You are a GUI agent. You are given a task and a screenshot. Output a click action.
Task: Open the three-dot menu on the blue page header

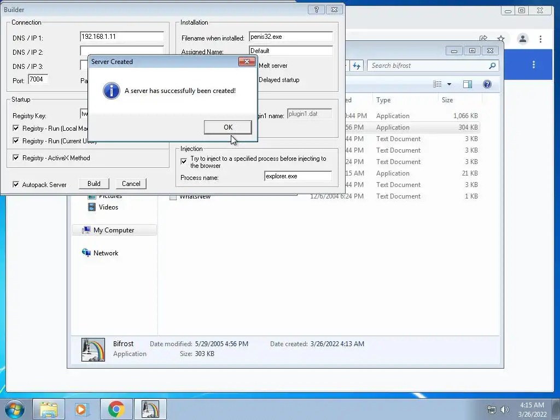click(534, 65)
